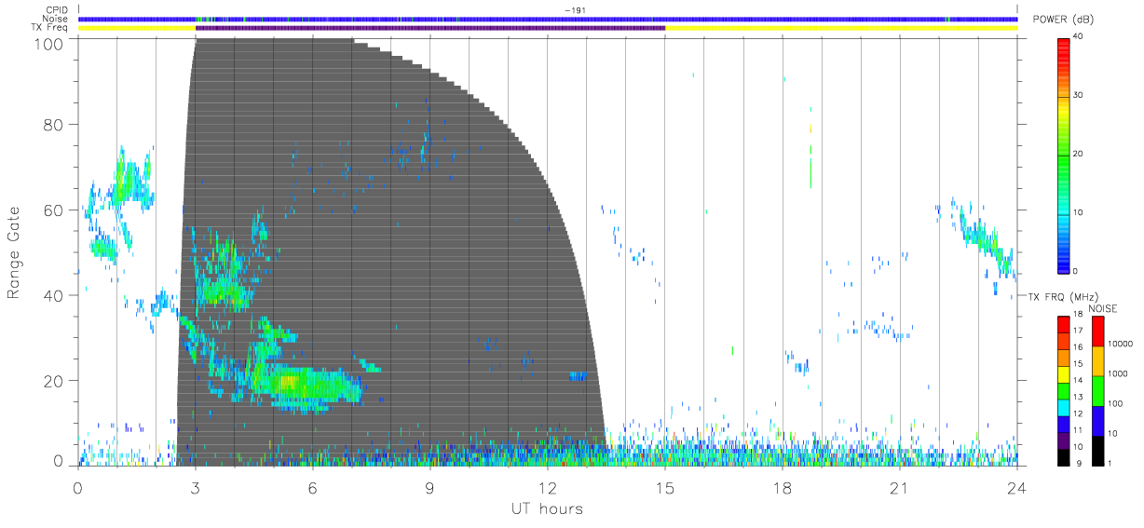Screen dimensions: 1144x528
Task: Click the 14 label on TX FRQ scale
Action: 1078,380
